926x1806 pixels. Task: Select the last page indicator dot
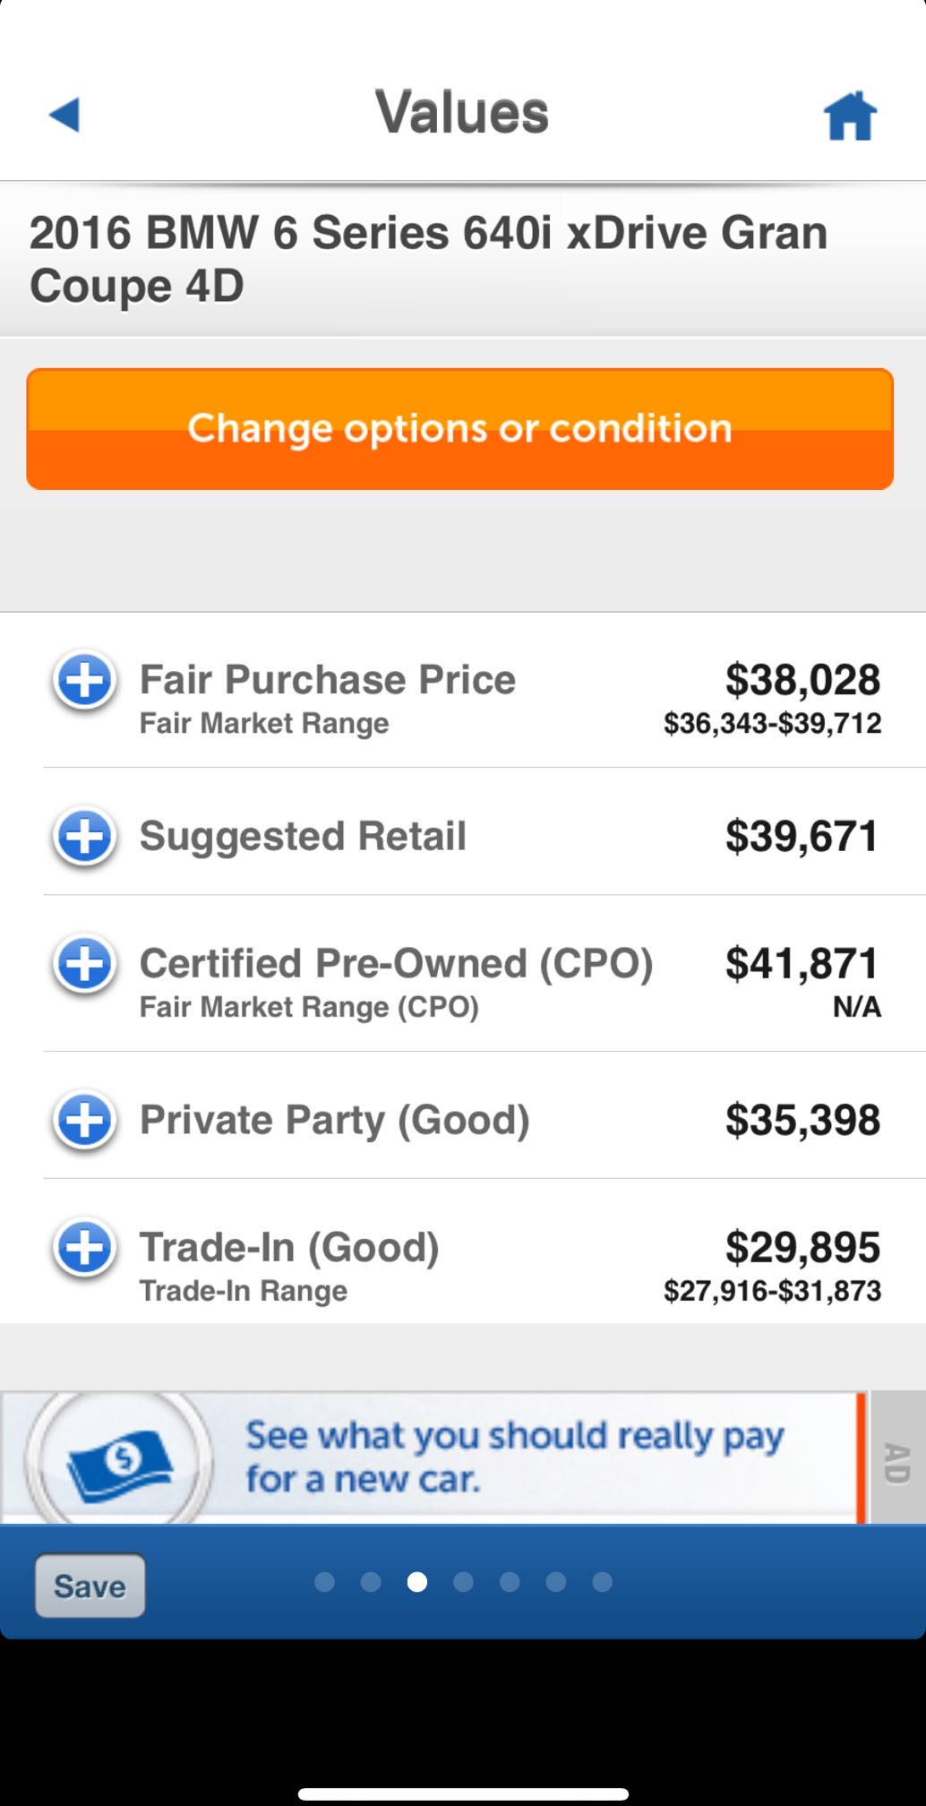602,1583
